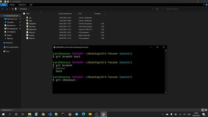The image size is (208, 117).
Task: Open Сеть in sidebar
Action: (7, 51)
